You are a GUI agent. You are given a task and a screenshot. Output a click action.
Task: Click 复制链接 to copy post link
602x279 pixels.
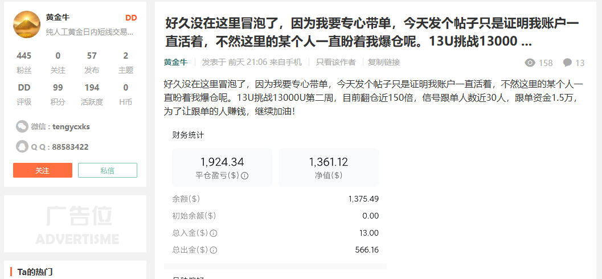384,62
